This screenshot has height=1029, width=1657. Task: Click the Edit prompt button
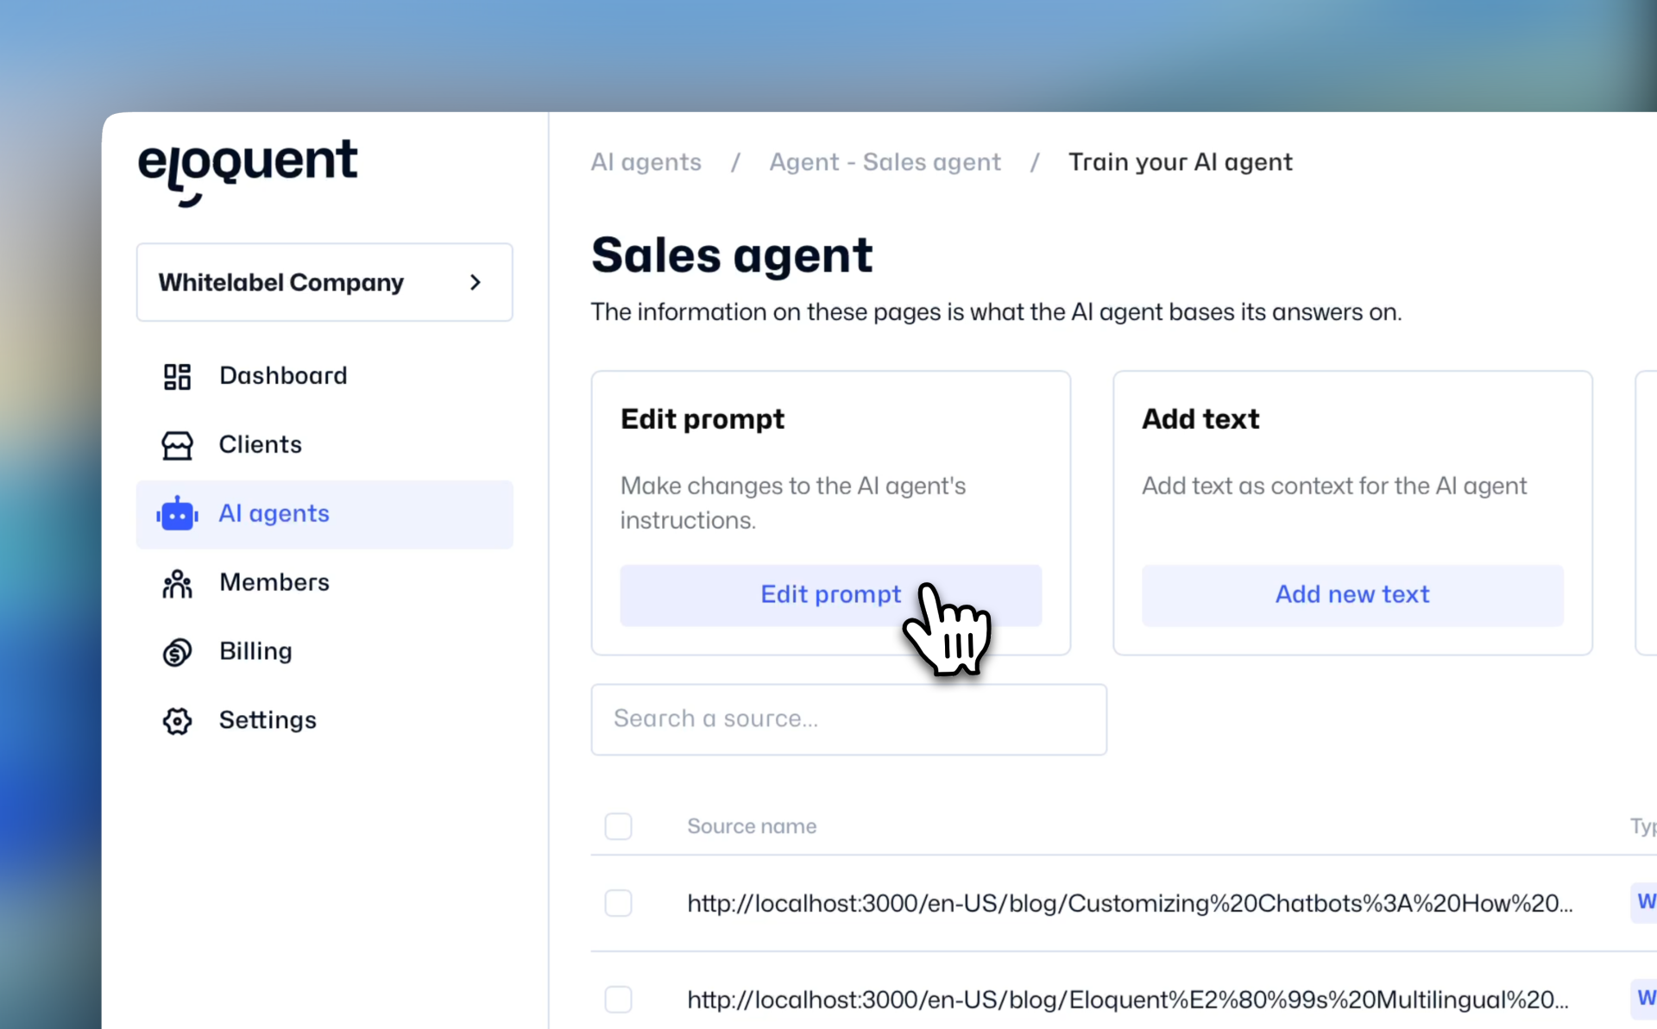coord(830,594)
